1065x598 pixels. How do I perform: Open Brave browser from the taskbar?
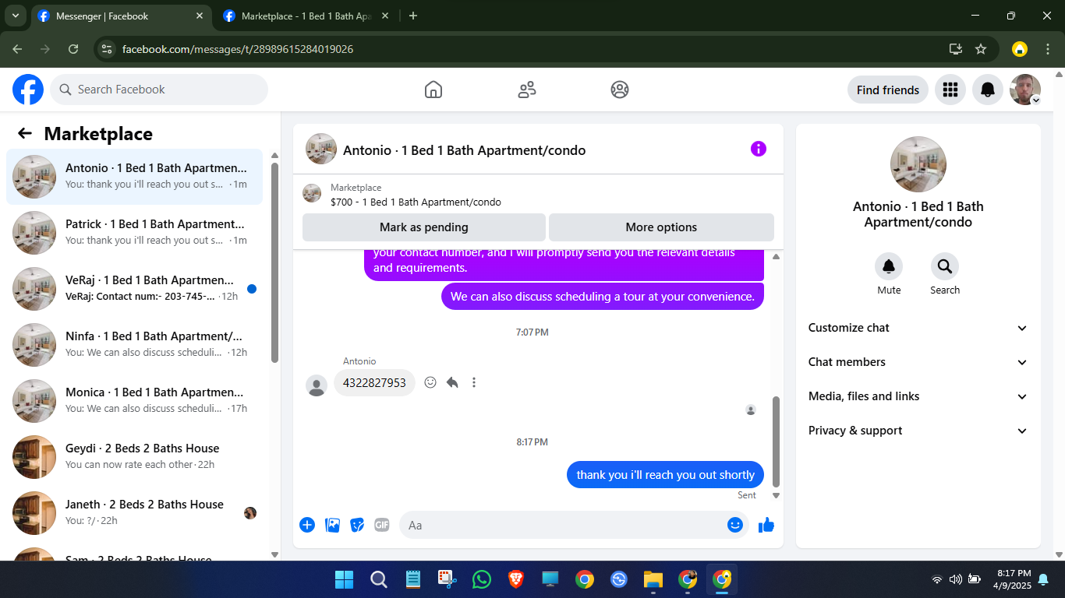click(x=516, y=579)
